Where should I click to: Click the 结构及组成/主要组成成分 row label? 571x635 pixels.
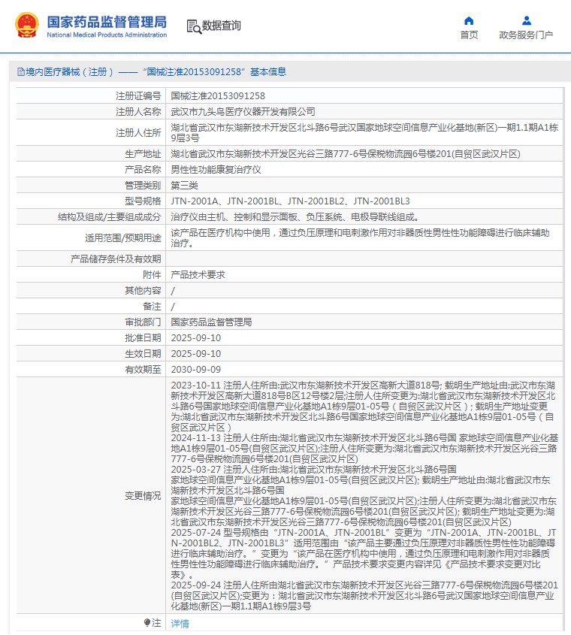(110, 217)
